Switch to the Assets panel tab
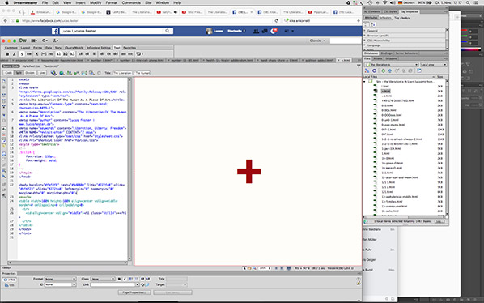484x303 pixels. coord(378,58)
